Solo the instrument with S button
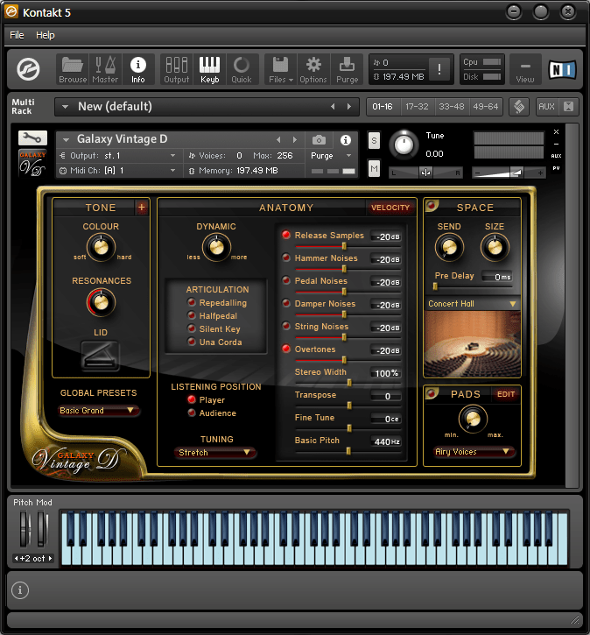This screenshot has height=635, width=590. [x=374, y=141]
